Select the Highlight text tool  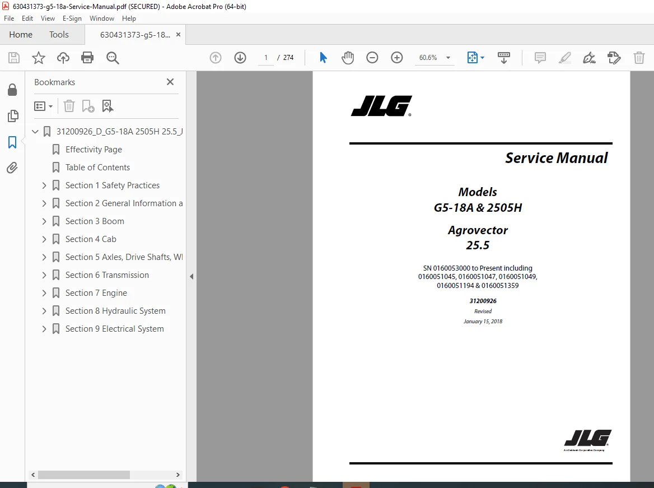(x=565, y=58)
